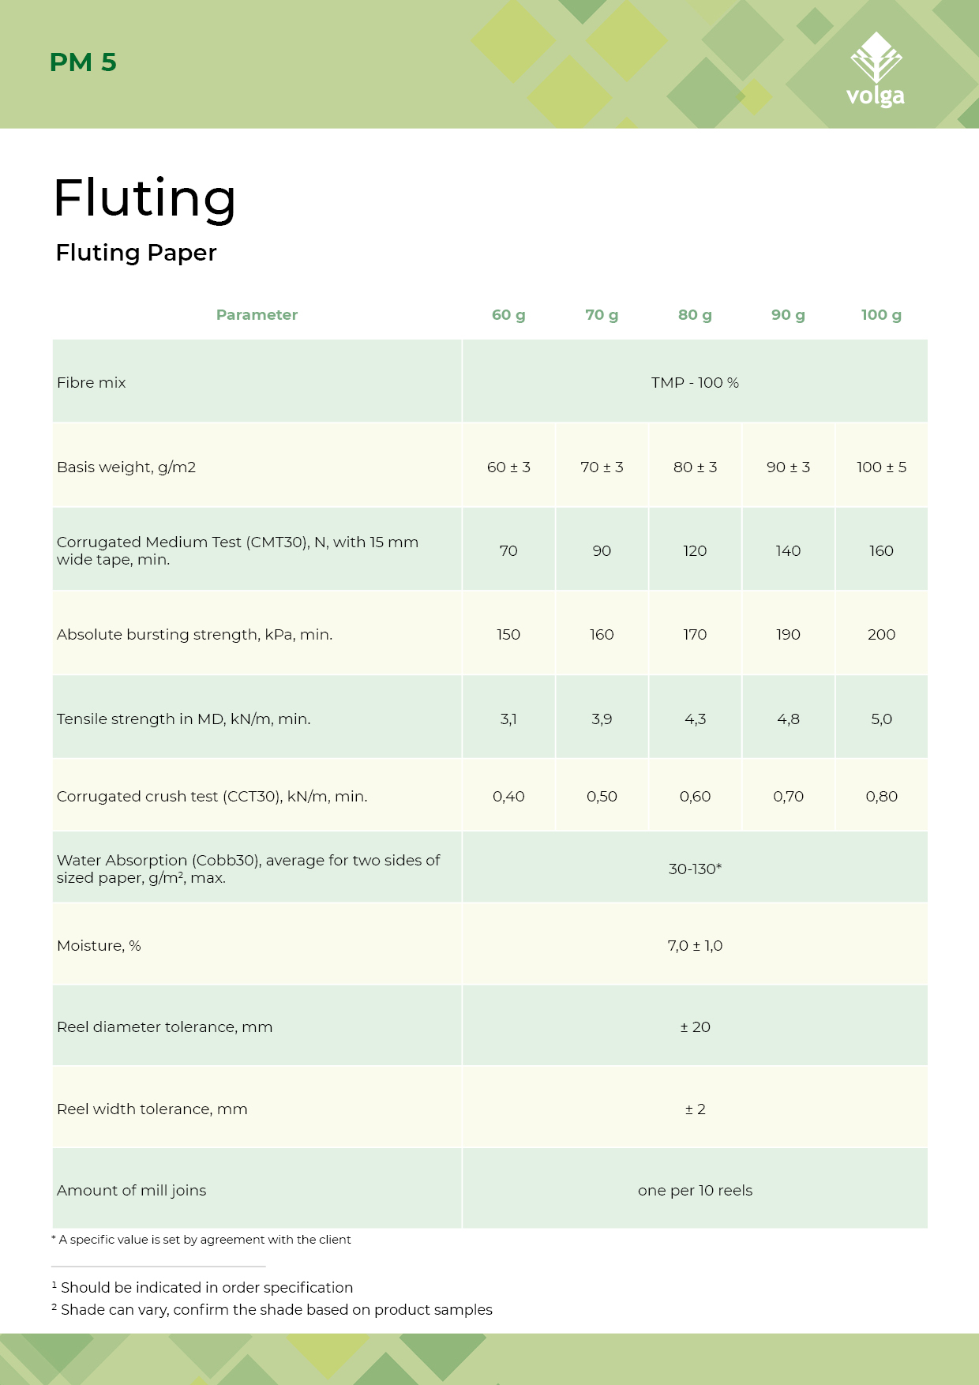Click the ± 20 reel diameter tolerance
Screen dimensions: 979x1385
coord(695,1027)
